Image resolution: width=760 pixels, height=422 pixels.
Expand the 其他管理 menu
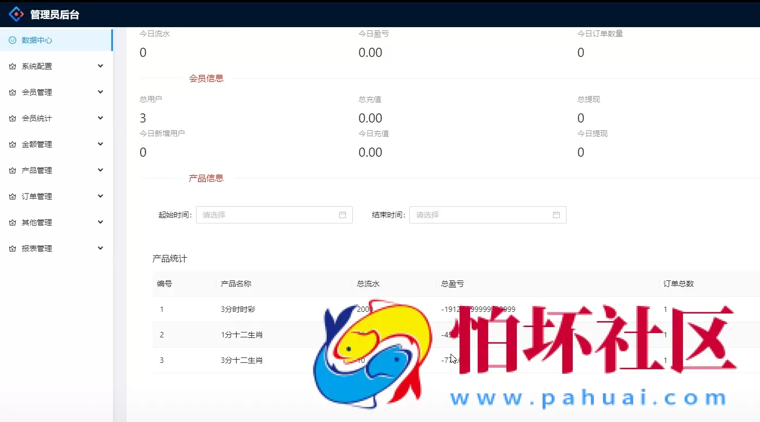[x=100, y=222]
